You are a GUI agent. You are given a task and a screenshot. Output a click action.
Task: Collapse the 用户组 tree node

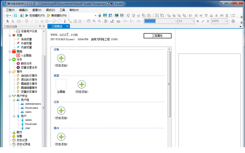(x=14, y=100)
